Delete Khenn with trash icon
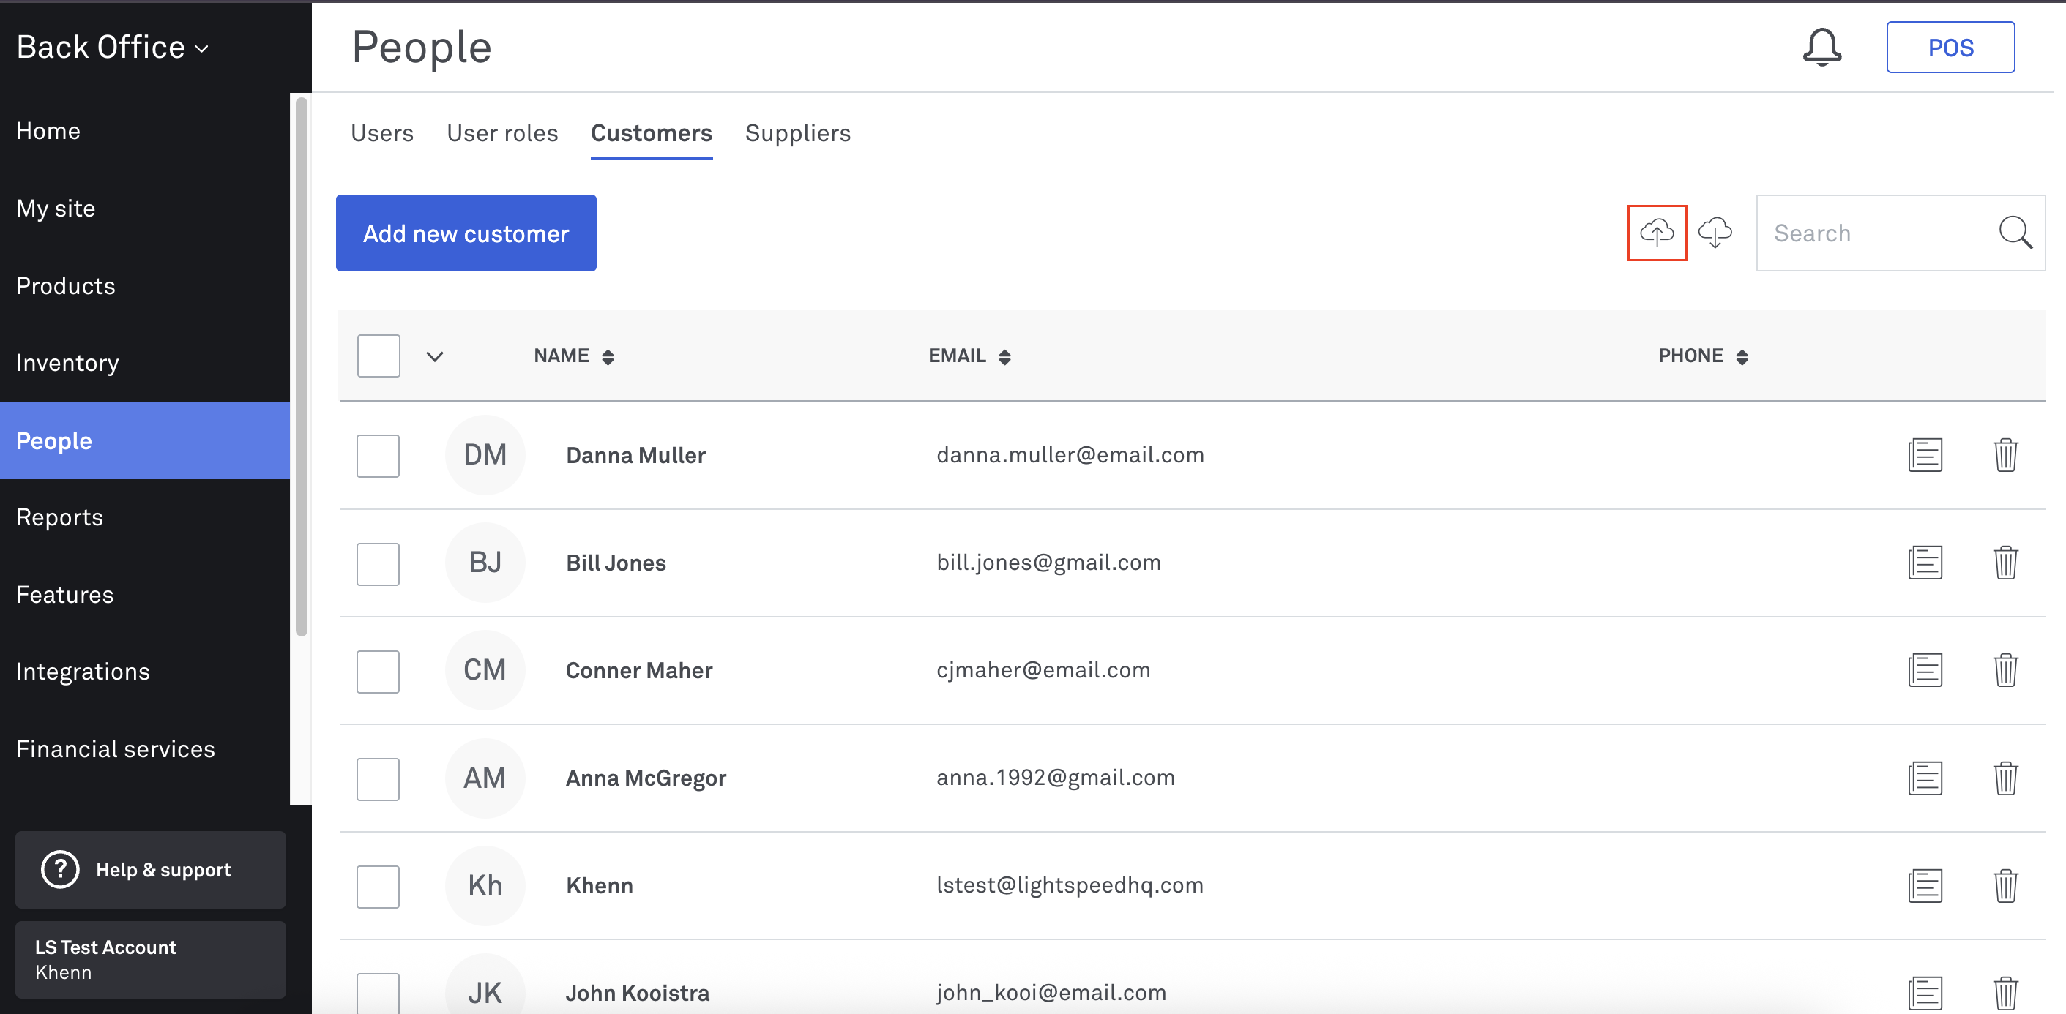This screenshot has width=2066, height=1014. tap(2005, 886)
